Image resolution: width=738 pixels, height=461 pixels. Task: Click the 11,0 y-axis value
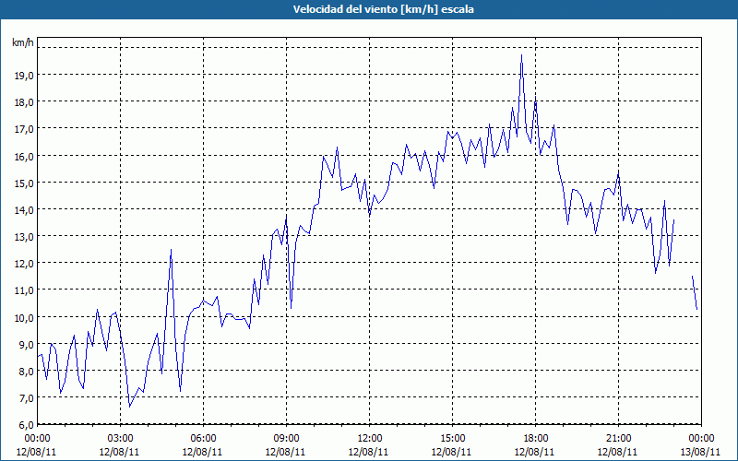coord(23,290)
